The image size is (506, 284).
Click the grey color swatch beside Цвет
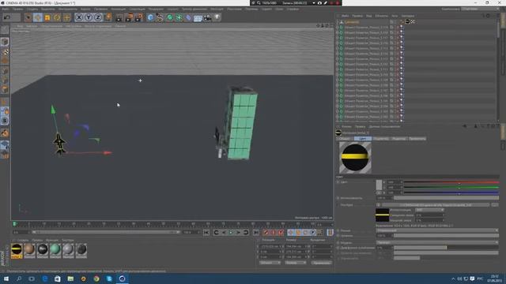tap(379, 185)
